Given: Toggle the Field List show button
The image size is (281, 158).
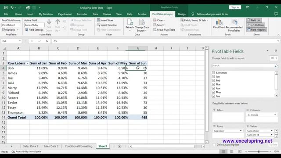Looking at the screenshot, I should (254, 20).
